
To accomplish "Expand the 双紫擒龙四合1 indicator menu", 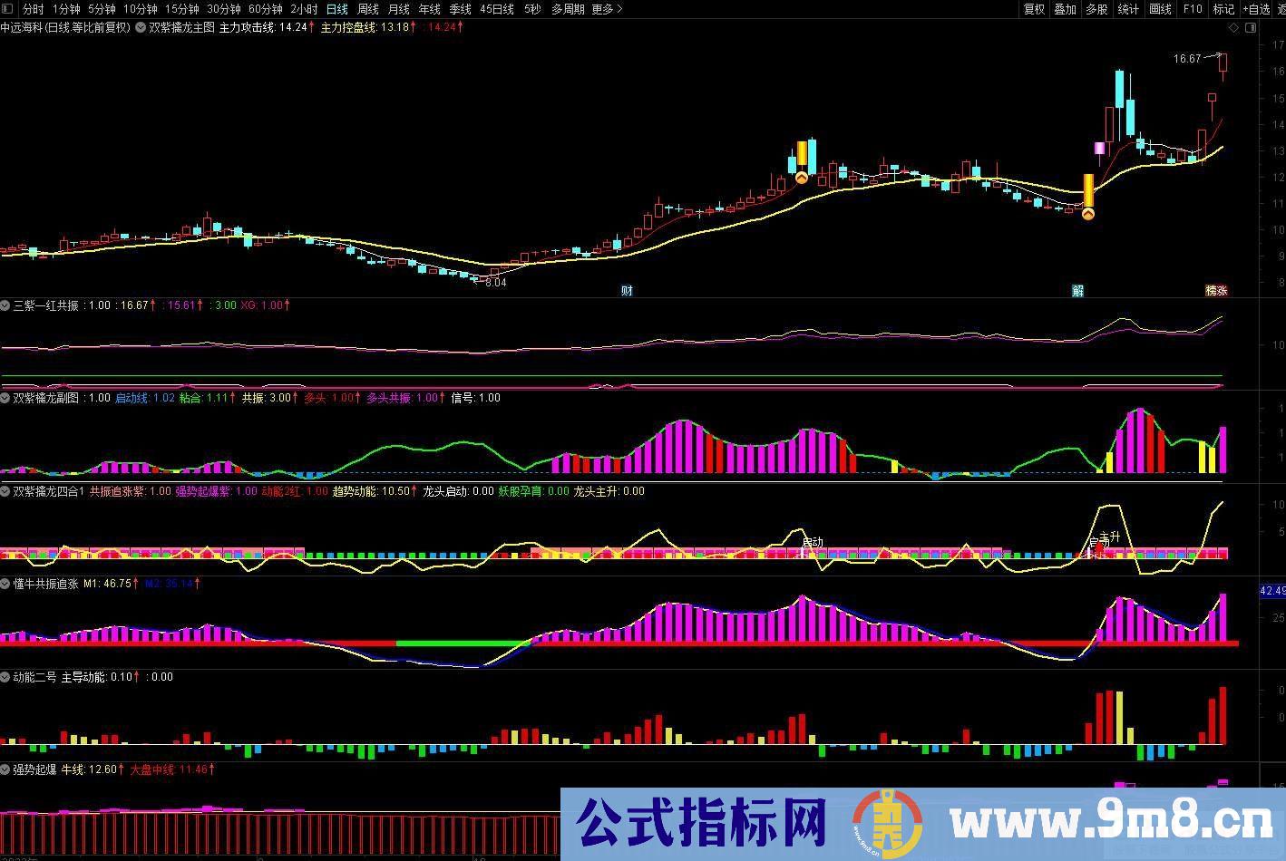I will tap(5, 491).
